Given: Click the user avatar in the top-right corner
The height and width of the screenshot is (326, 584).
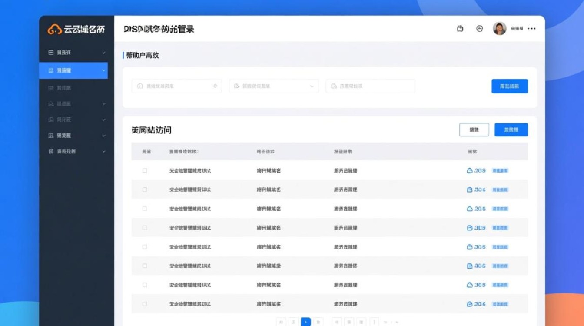Looking at the screenshot, I should (x=499, y=28).
